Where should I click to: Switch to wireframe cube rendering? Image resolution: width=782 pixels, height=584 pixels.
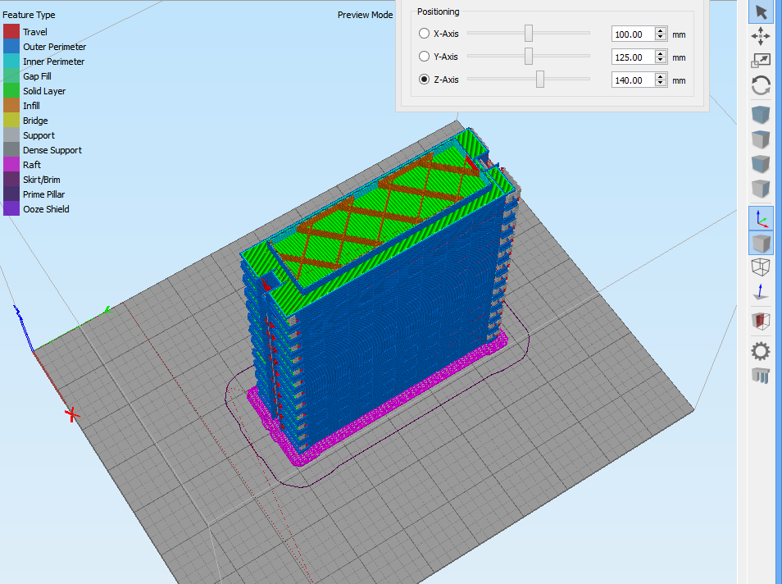tap(761, 267)
